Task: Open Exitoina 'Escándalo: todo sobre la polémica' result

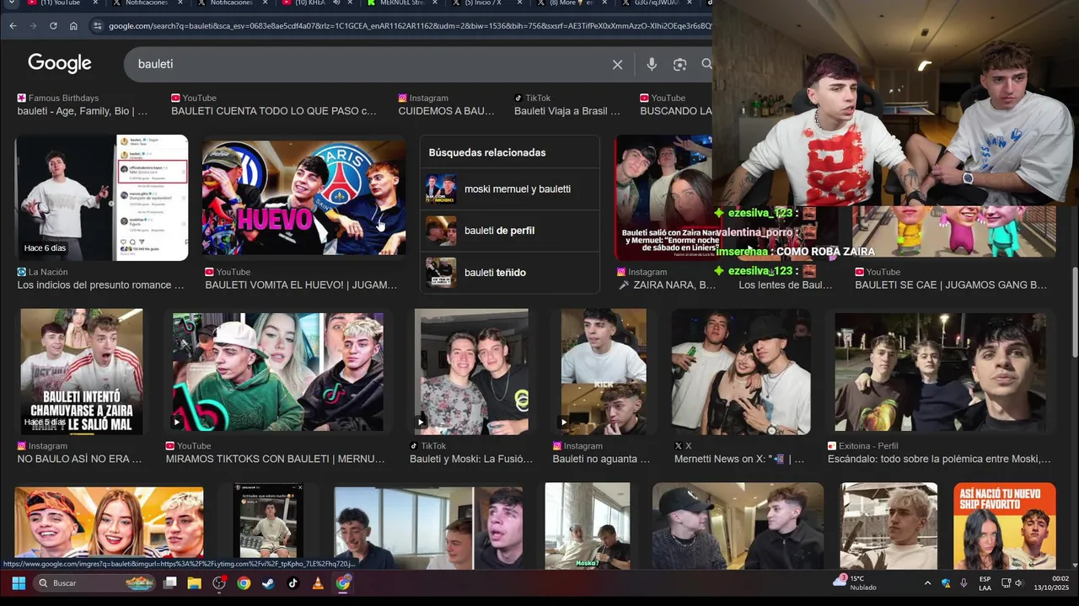Action: [x=939, y=460]
